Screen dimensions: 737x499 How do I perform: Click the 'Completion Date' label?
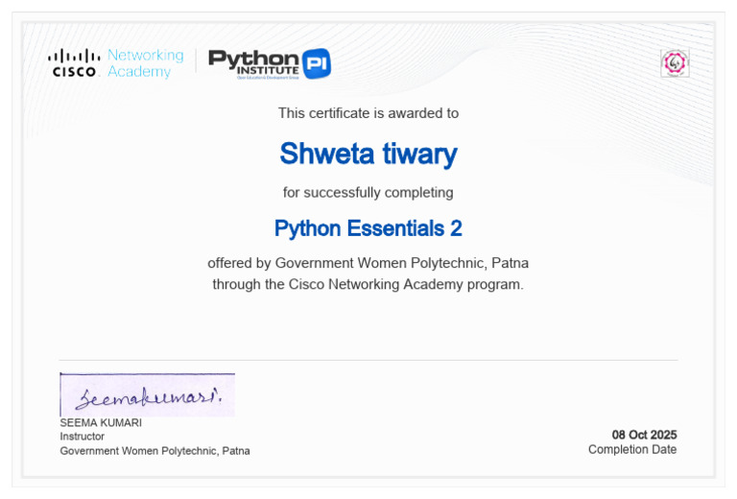[632, 450]
